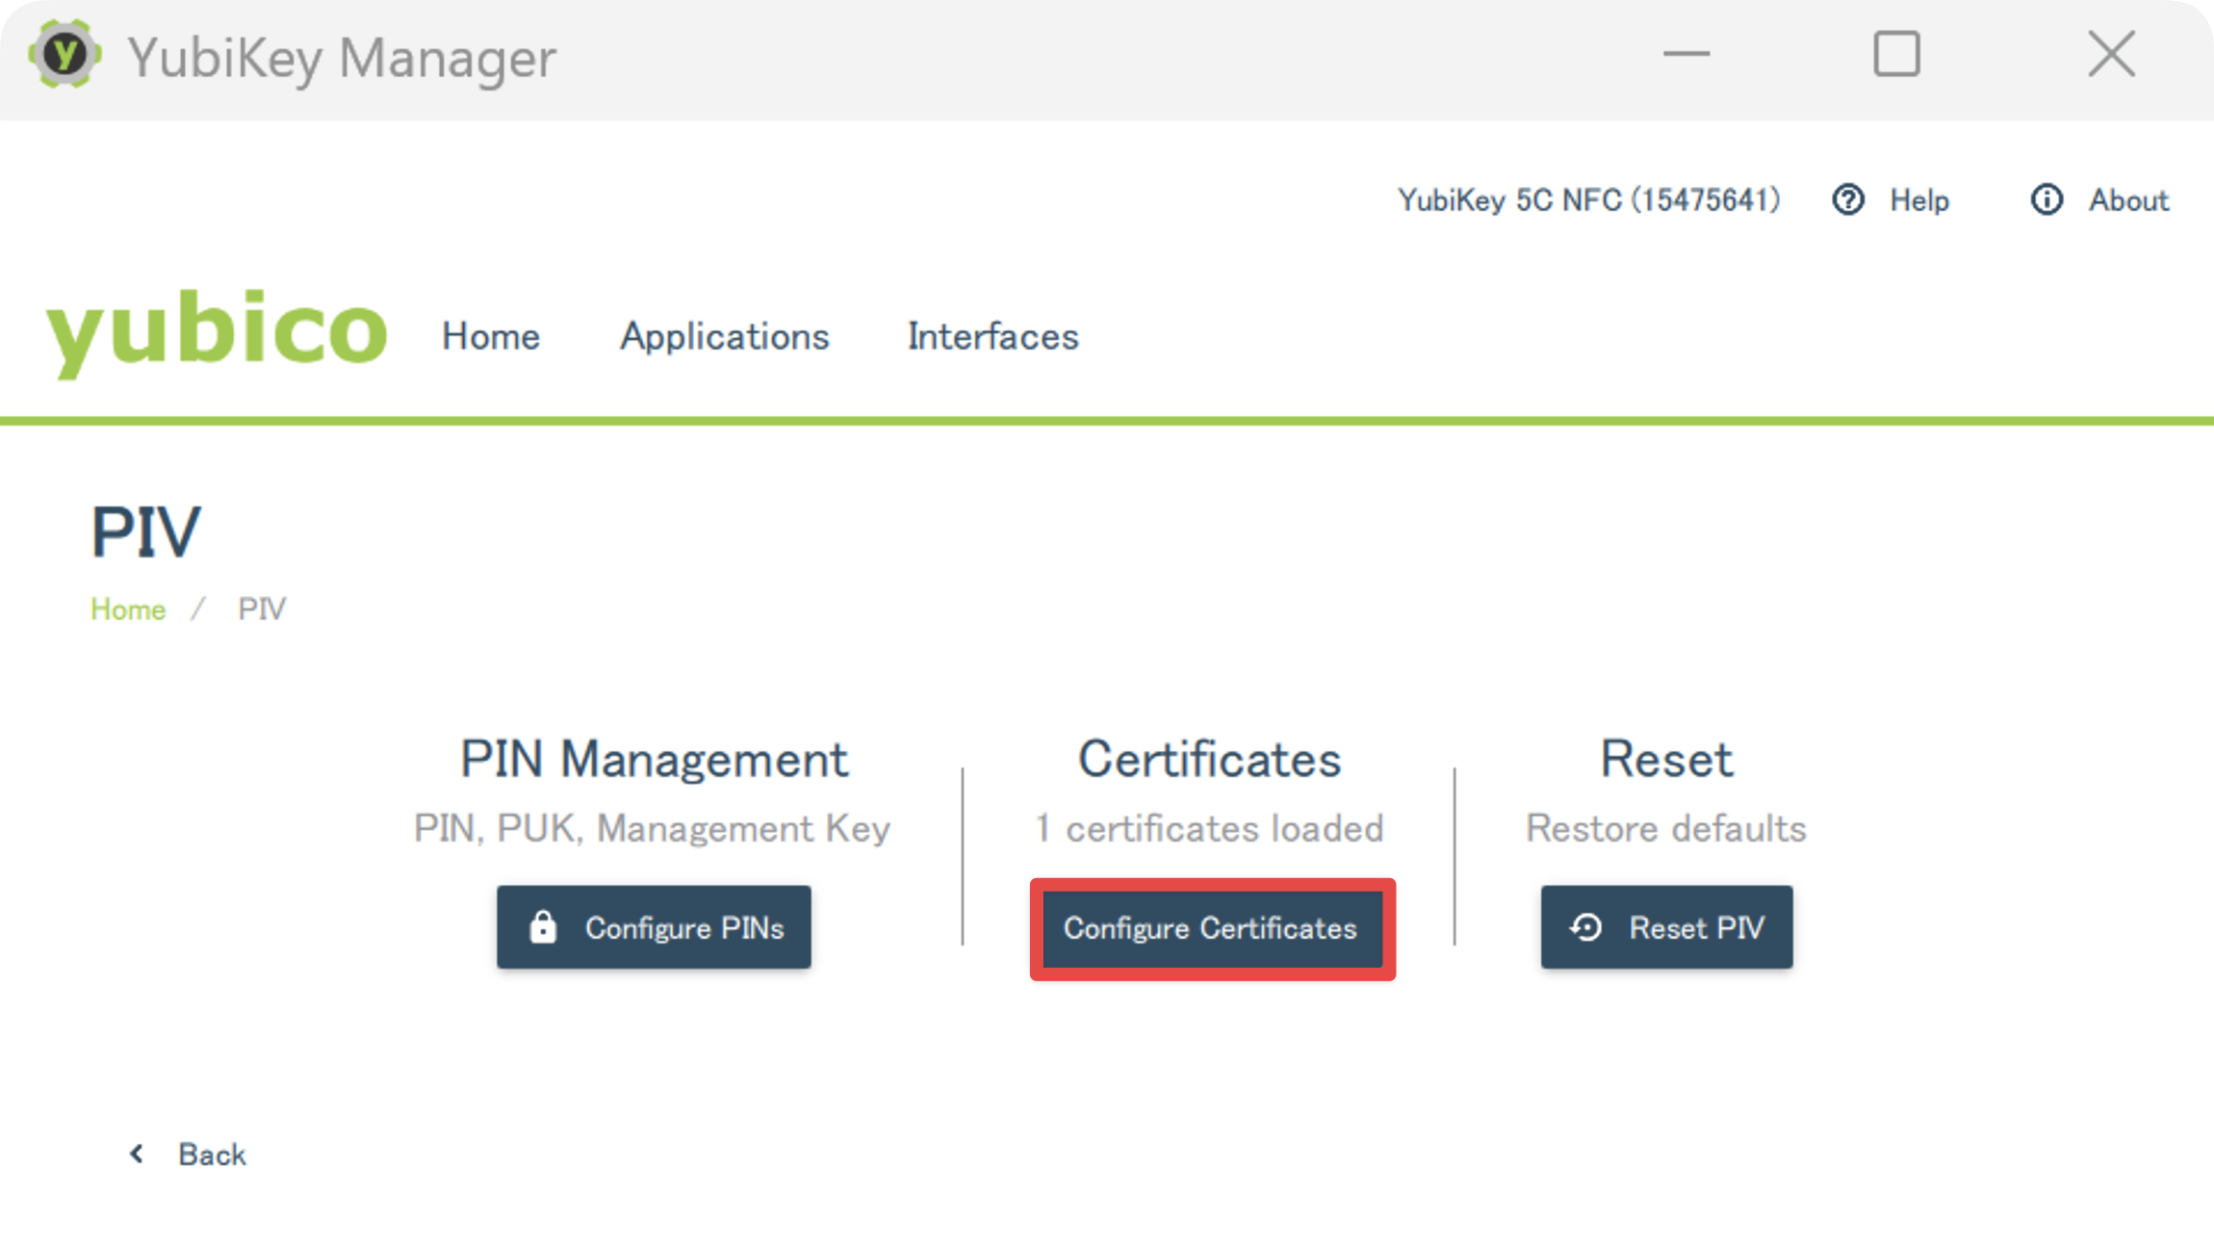Image resolution: width=2214 pixels, height=1246 pixels.
Task: Click the lock icon on Configure PINs
Action: [x=543, y=926]
